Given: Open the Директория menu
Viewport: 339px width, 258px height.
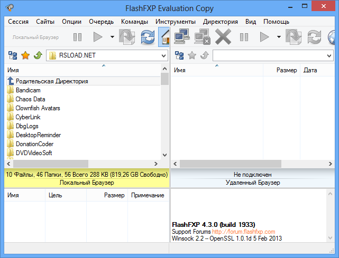Looking at the screenshot, I should (x=221, y=22).
